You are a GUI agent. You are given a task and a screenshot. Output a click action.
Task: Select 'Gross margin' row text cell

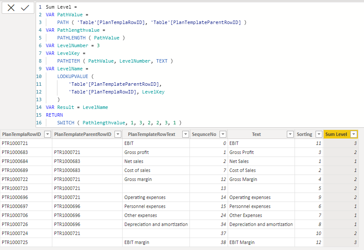(156, 179)
